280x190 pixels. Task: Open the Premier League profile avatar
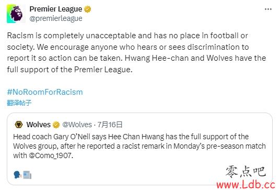tap(16, 14)
